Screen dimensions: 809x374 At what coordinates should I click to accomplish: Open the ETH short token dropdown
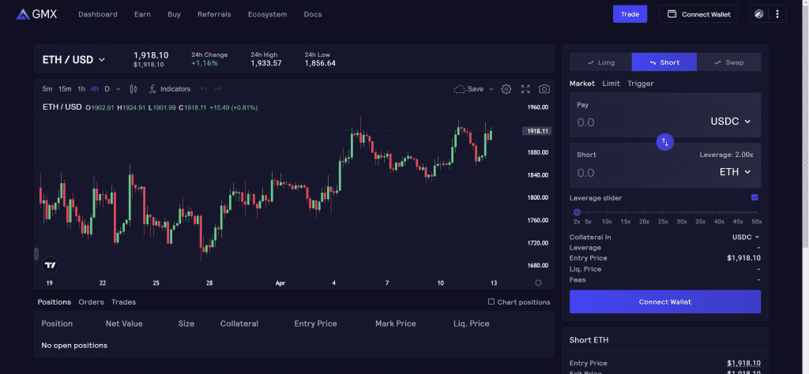tap(736, 172)
